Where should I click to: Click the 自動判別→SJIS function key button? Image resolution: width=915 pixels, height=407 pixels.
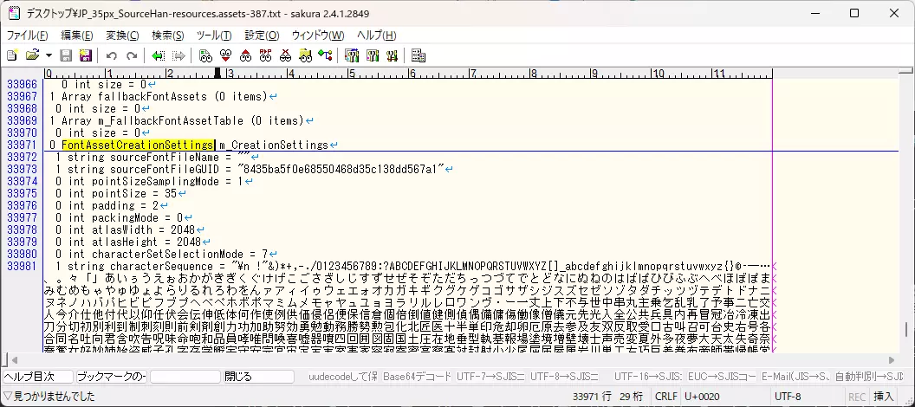tap(869, 377)
